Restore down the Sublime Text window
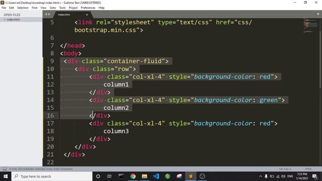Image resolution: width=322 pixels, height=181 pixels. pos(305,3)
